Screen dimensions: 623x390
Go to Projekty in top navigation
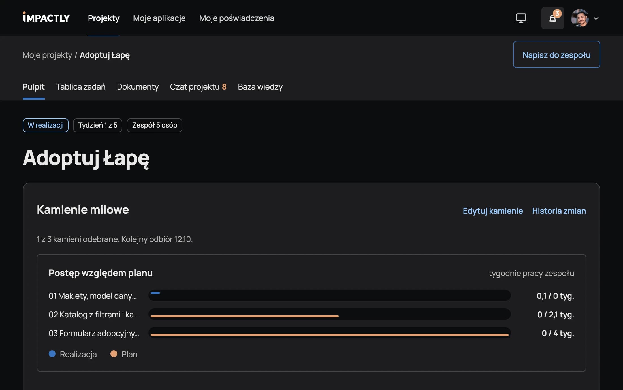[104, 18]
